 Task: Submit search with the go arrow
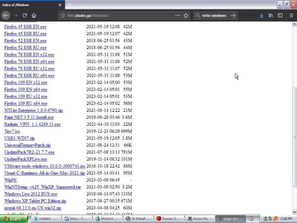233,15
